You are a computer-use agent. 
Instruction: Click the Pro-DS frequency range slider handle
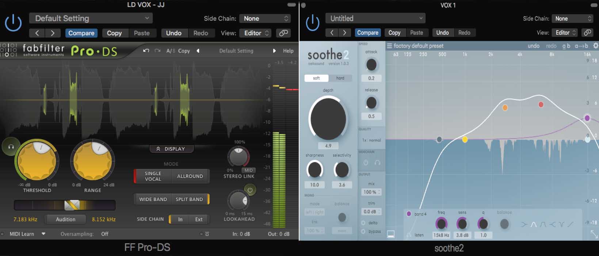[72, 205]
